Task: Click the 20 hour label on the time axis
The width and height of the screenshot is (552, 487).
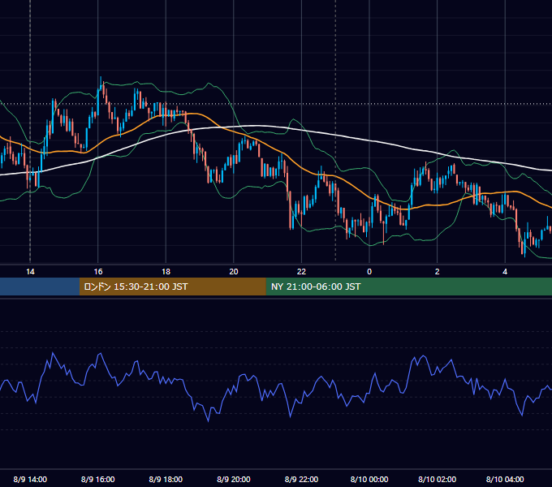Action: coord(234,272)
